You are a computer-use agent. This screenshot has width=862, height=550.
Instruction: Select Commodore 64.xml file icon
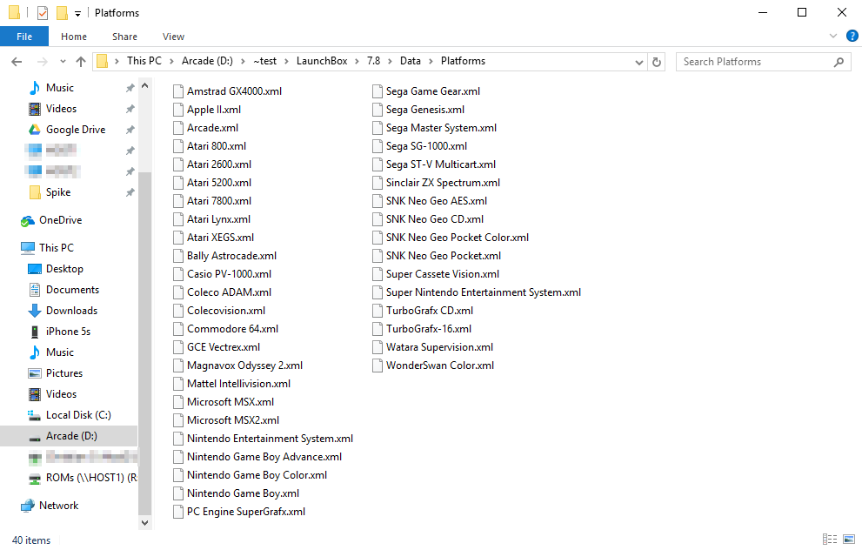point(178,329)
